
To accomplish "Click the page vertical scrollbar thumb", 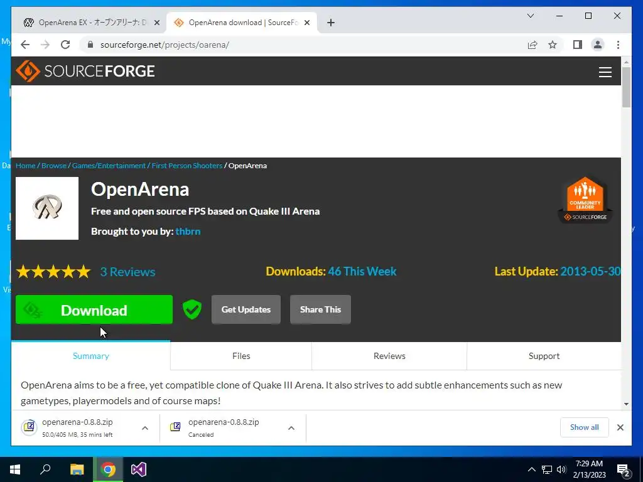I will click(626, 87).
